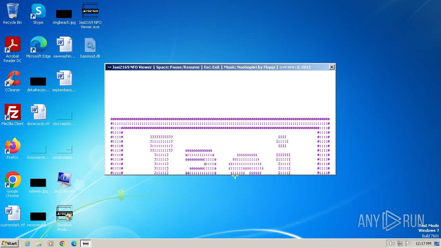This screenshot has width=441, height=248.
Task: Launch Chrome from the taskbar
Action: point(62,244)
